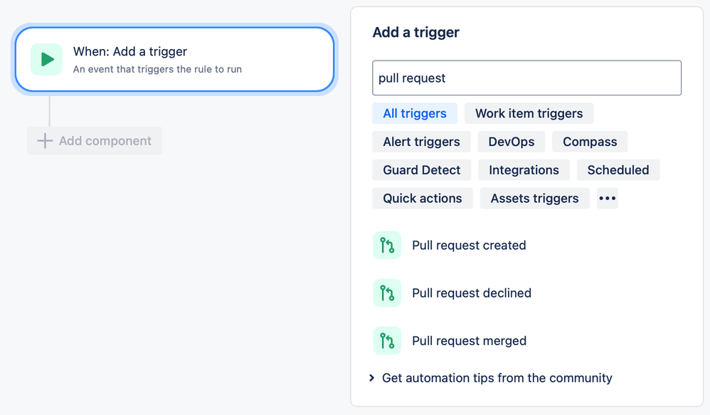
Task: Select the Pull request merged trigger
Action: 469,340
